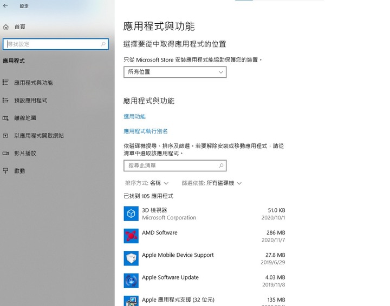Click the 啟動 startup icon
This screenshot has height=306, width=390.
5,170
